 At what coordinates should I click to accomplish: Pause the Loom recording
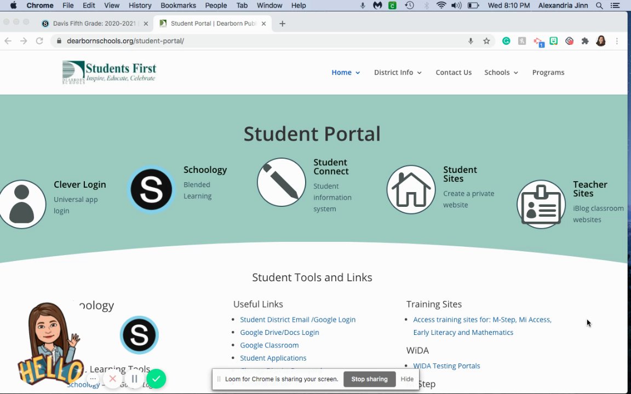pos(134,379)
